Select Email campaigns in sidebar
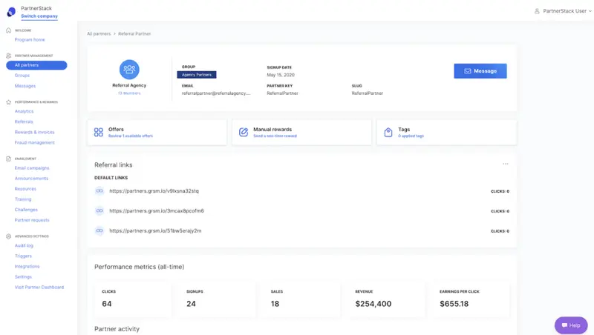Screen dimensions: 594x335 (32, 168)
